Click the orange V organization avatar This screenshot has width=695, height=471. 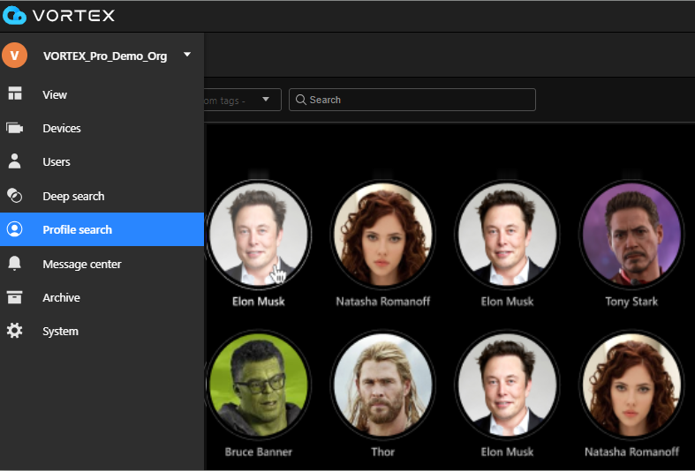(x=14, y=56)
